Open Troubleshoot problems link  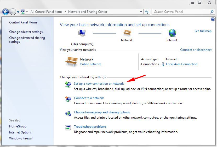pyautogui.click(x=90, y=127)
